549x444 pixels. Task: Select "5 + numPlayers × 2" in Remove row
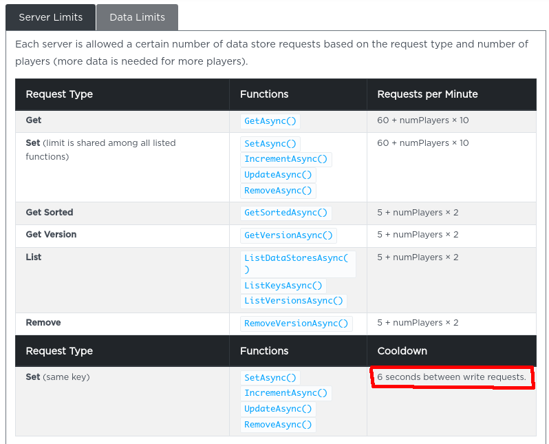[418, 323]
